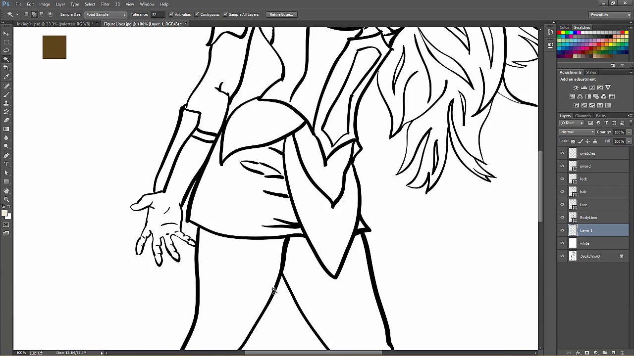Add a Curves adjustment

[592, 88]
